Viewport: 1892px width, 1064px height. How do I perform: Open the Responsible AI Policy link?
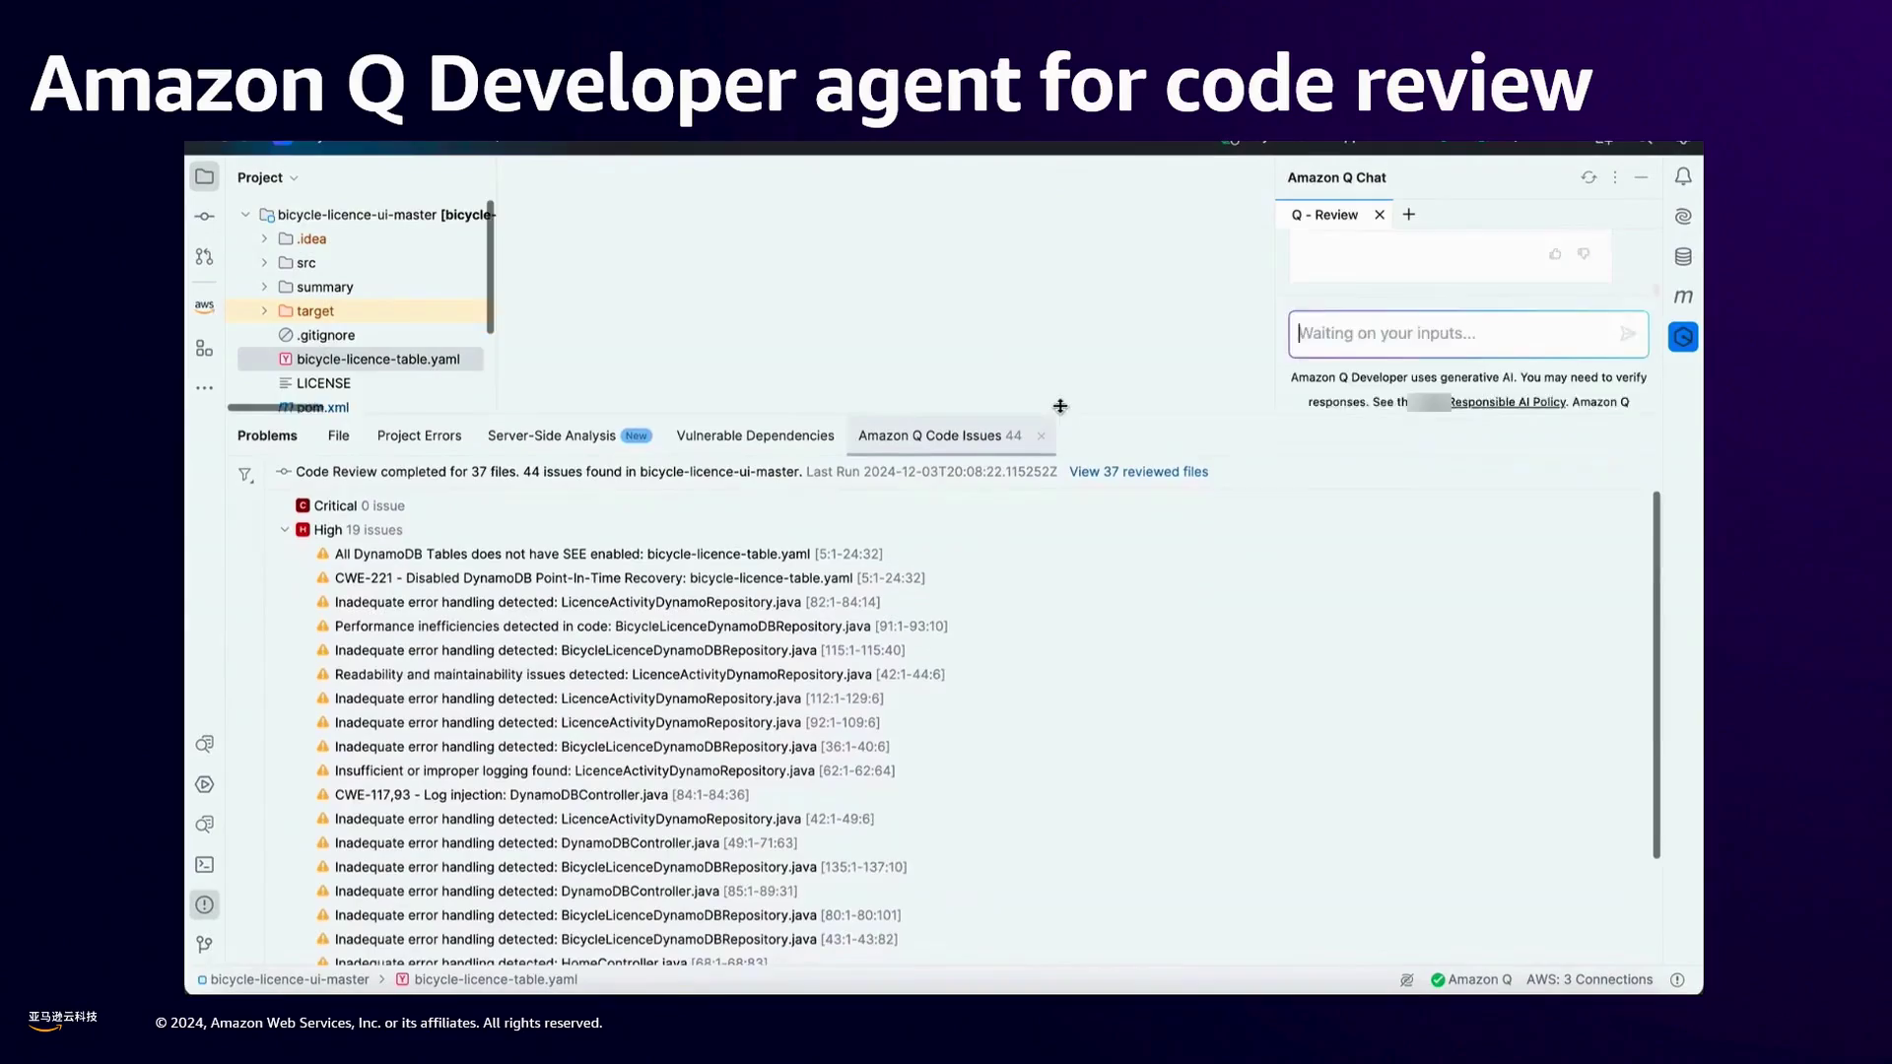1507,402
